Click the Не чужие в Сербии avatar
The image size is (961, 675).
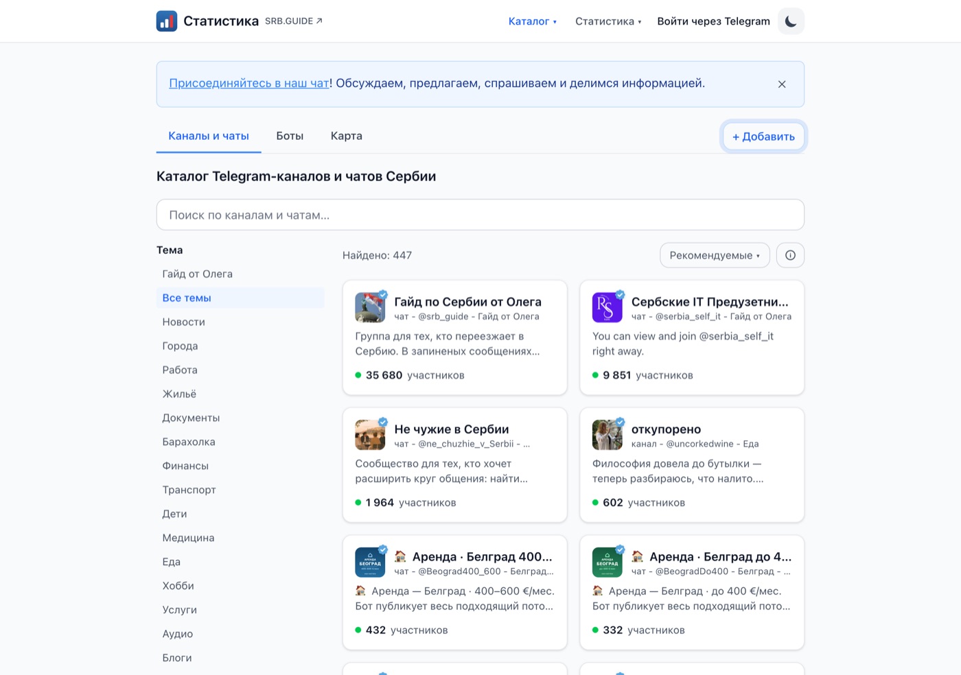[x=370, y=435]
